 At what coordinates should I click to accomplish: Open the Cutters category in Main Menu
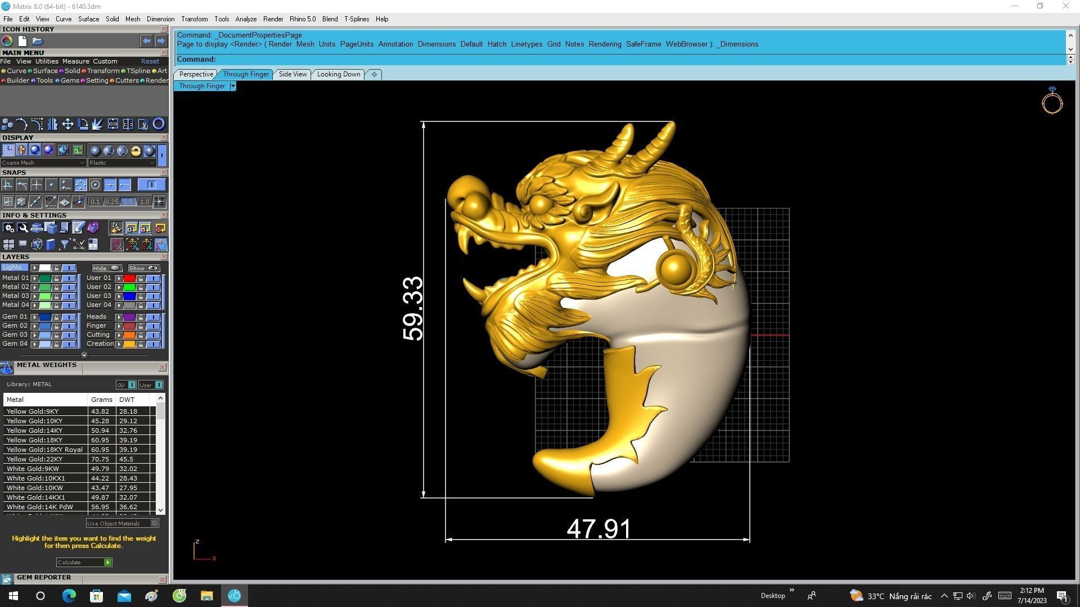coord(124,81)
